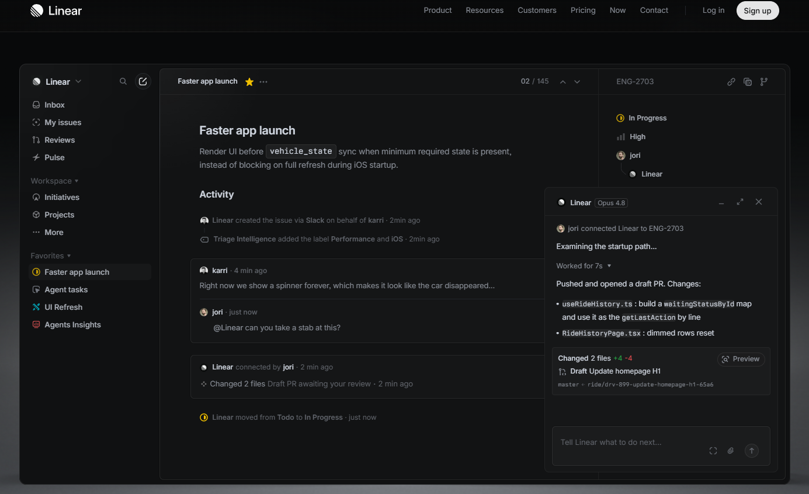This screenshot has height=494, width=809.
Task: Click the Linear logo in the top navigation
Action: pos(56,11)
